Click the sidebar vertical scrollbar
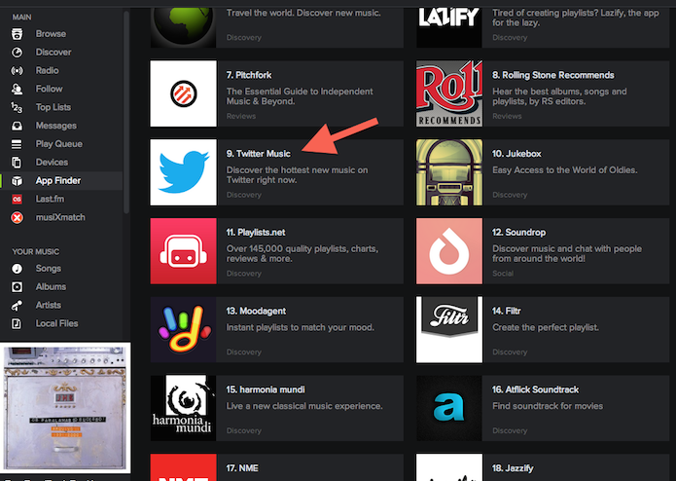The image size is (676, 481). (126, 112)
